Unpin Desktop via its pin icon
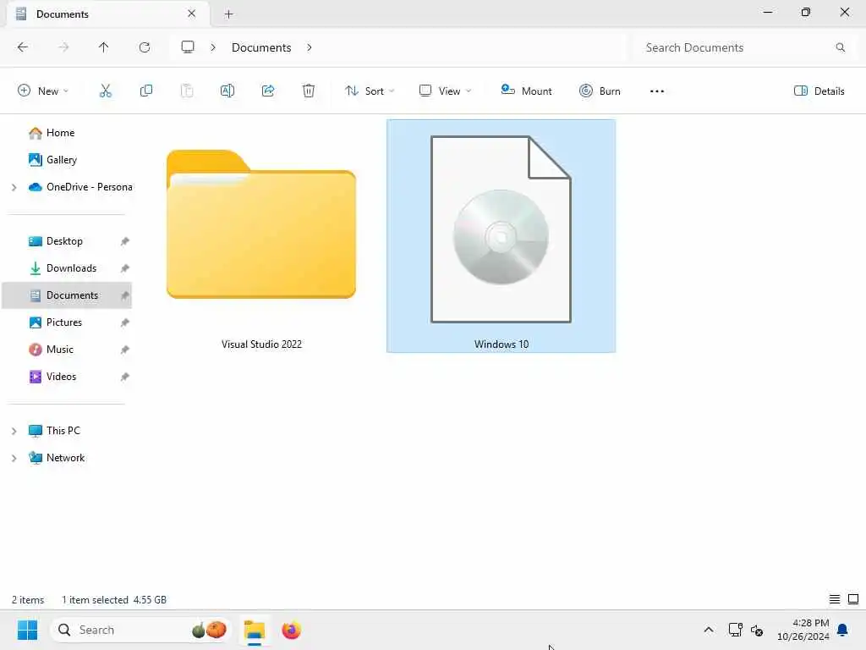This screenshot has width=866, height=650. coord(125,241)
